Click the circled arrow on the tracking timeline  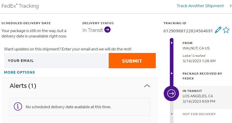171,93
